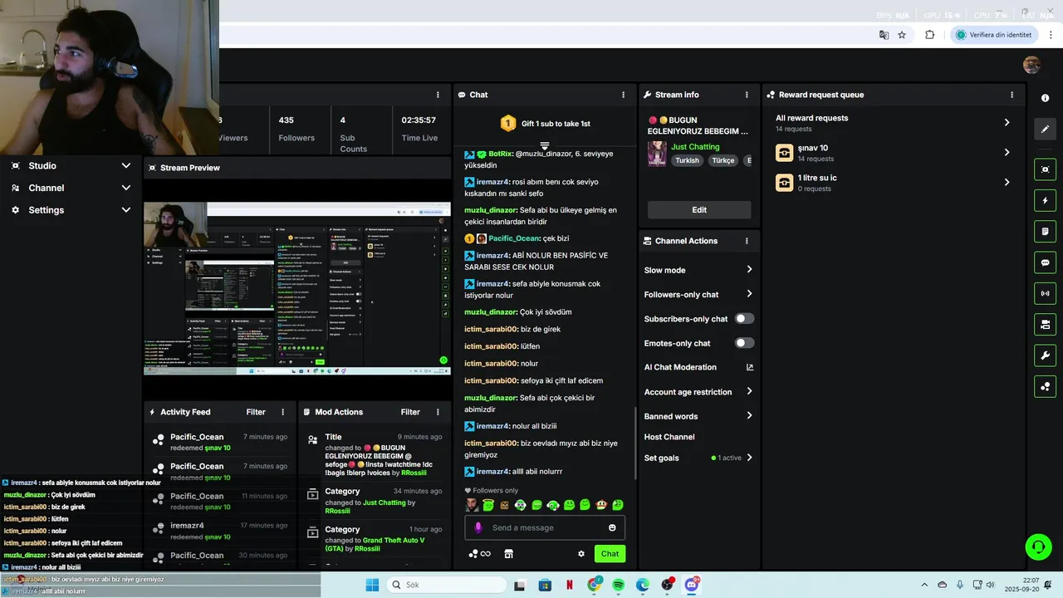Screen dimensions: 1063x598
Task: Bookmark page with browser star icon
Action: [902, 35]
